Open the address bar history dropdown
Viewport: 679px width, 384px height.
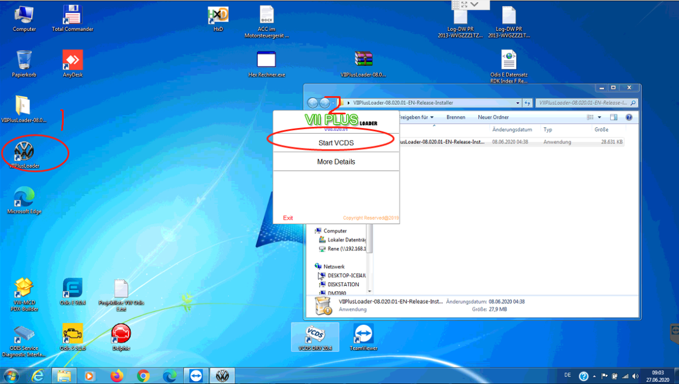pyautogui.click(x=517, y=103)
